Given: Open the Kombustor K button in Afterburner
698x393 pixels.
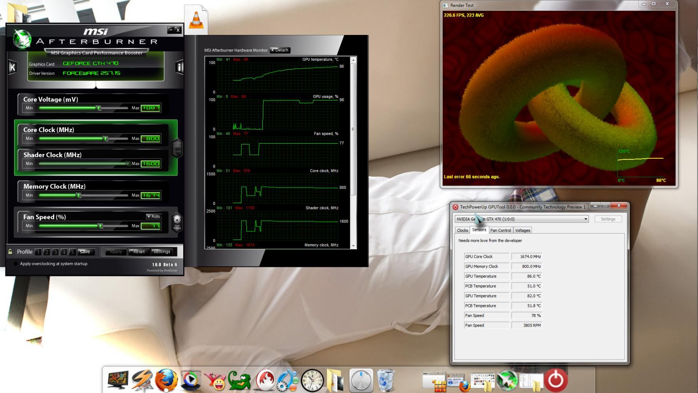Looking at the screenshot, I should (12, 67).
